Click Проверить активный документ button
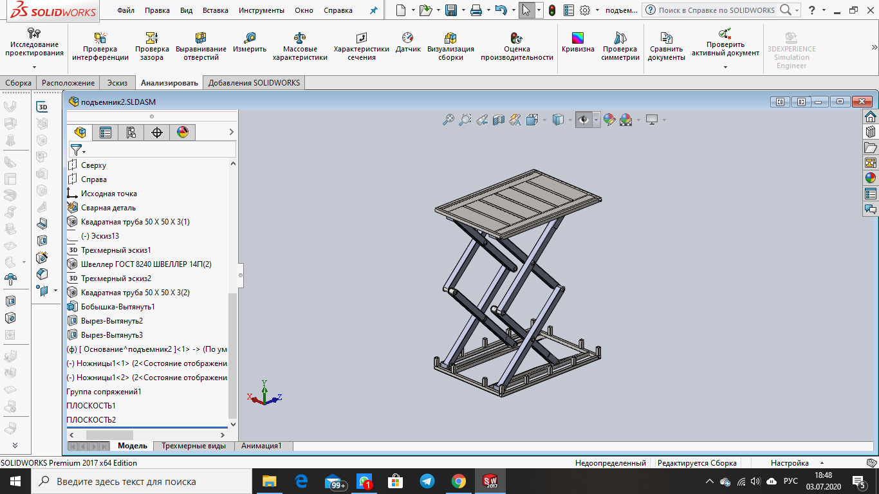 click(725, 43)
